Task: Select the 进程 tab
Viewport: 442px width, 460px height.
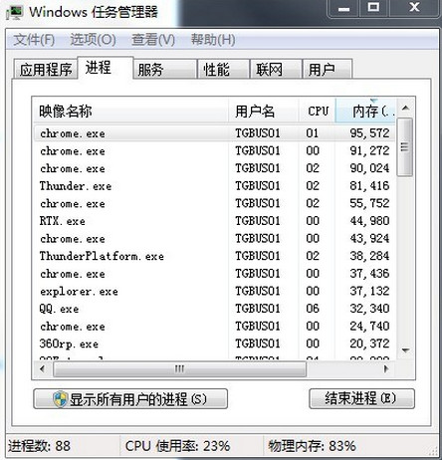Action: click(106, 68)
